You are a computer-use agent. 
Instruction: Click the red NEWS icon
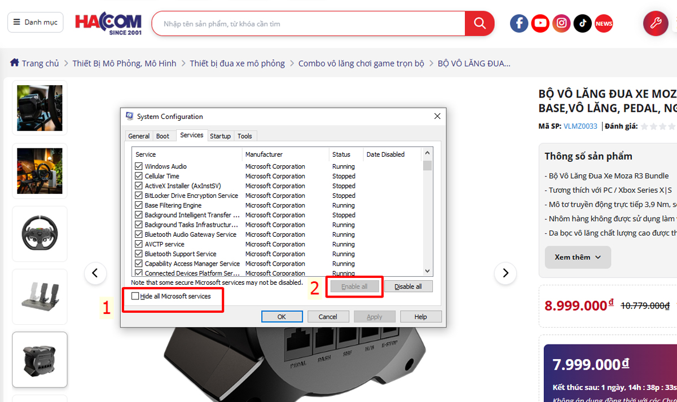point(603,23)
